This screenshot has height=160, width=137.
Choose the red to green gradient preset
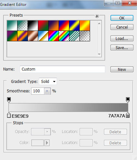[43, 25]
